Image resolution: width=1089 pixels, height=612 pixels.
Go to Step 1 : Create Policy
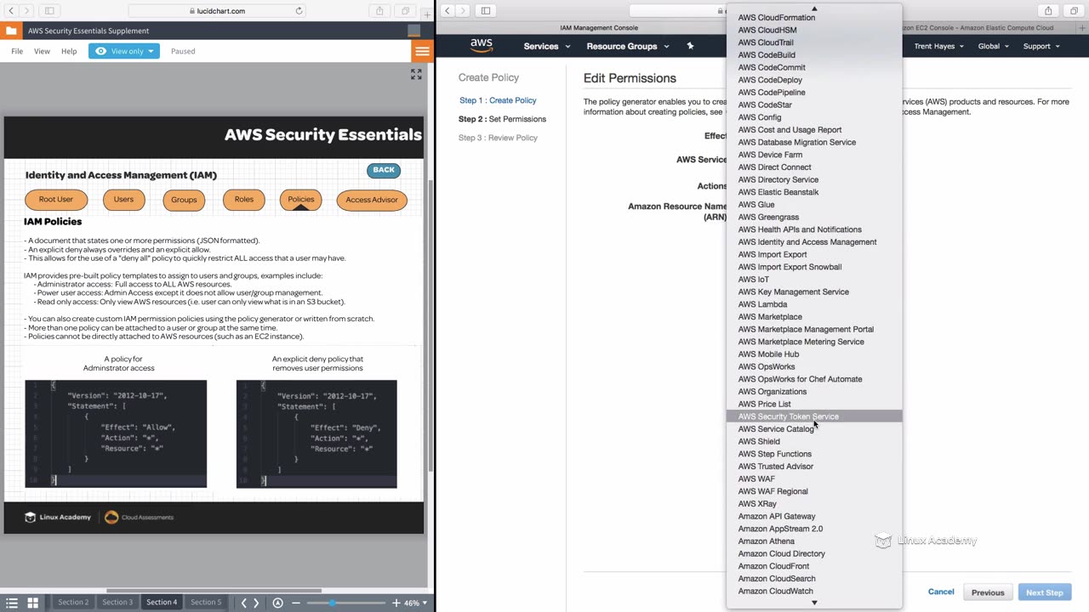coord(498,100)
